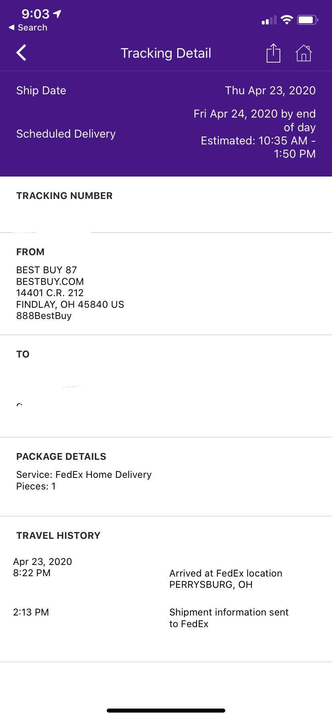
Task: Tap Shipment information sent to FedEx entry
Action: point(229,618)
